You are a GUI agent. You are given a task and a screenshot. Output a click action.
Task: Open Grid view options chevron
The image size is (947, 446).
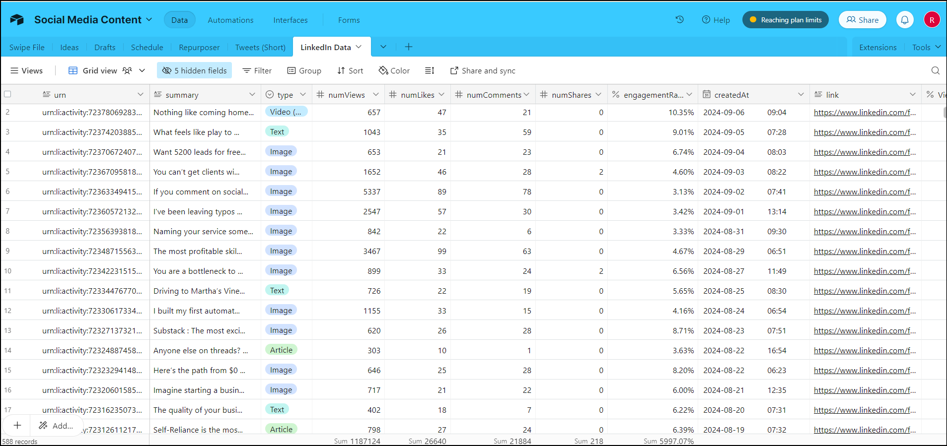point(142,70)
